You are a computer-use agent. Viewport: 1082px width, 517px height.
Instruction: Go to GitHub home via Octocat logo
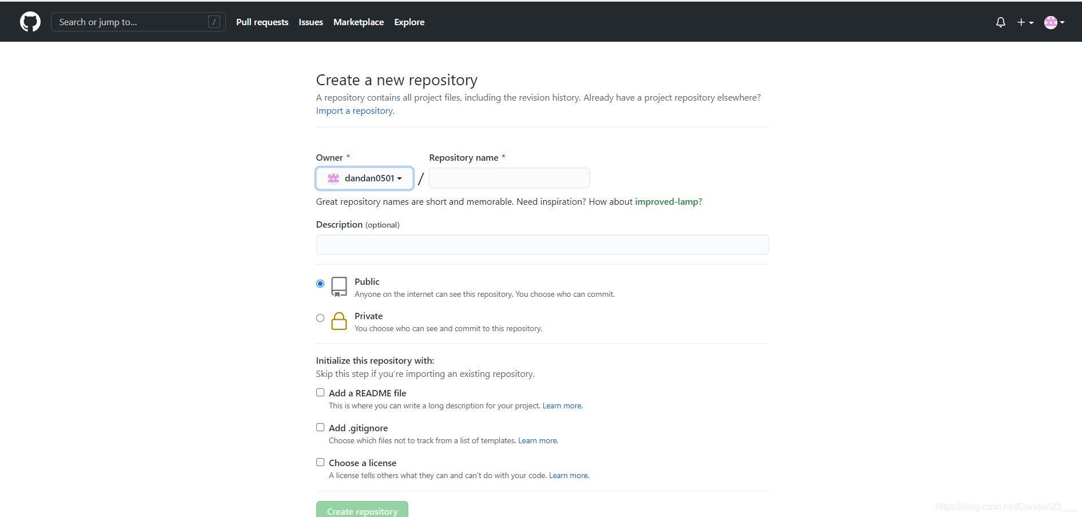(30, 22)
